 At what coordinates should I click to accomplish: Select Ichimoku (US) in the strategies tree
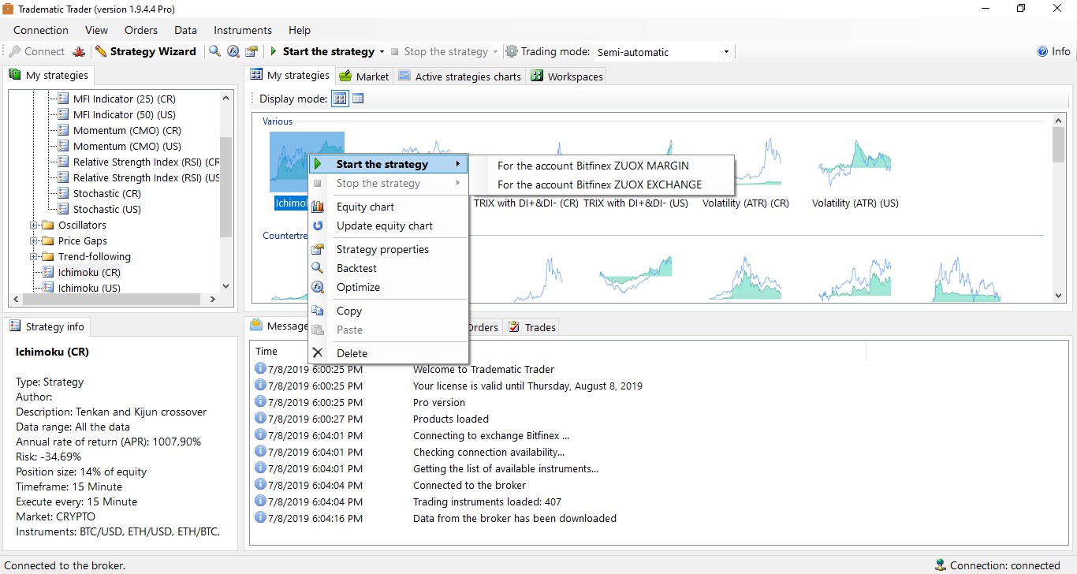coord(89,288)
